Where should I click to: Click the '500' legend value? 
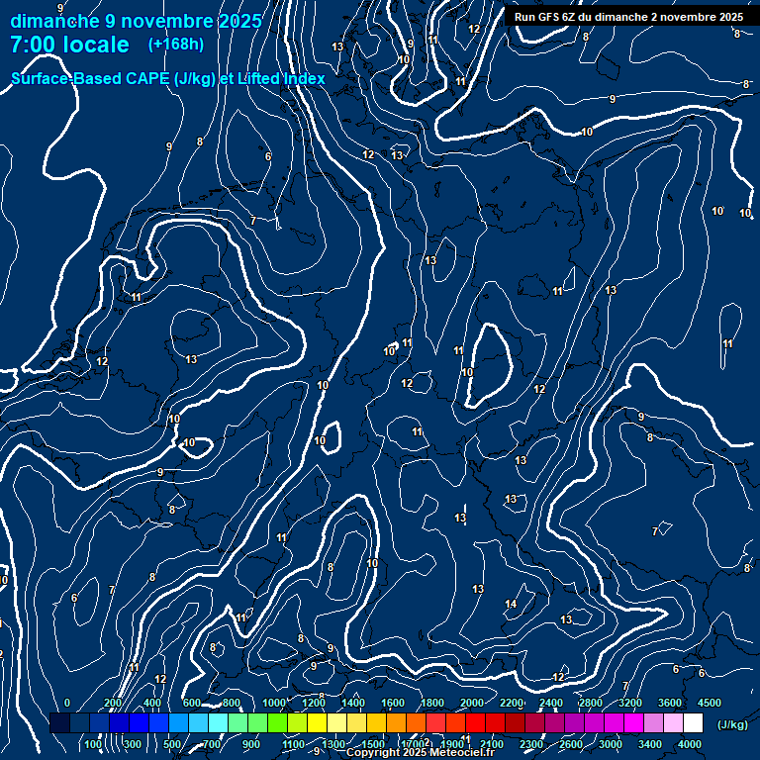(171, 744)
